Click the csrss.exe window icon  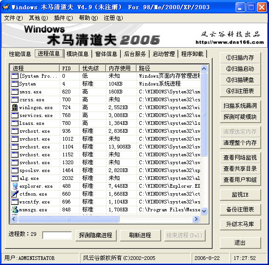coord(14,99)
